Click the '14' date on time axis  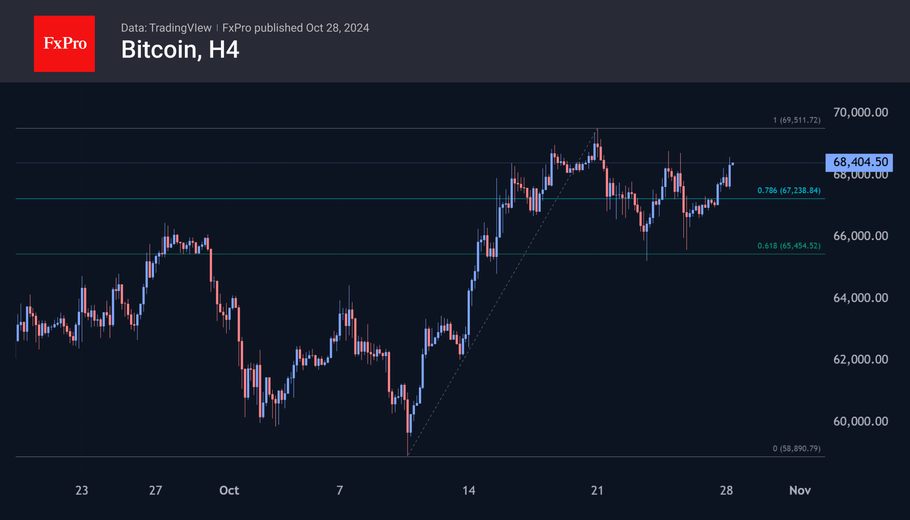[468, 490]
